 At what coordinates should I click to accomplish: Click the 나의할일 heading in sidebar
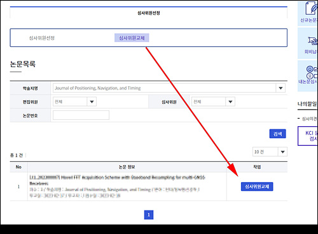(307, 104)
